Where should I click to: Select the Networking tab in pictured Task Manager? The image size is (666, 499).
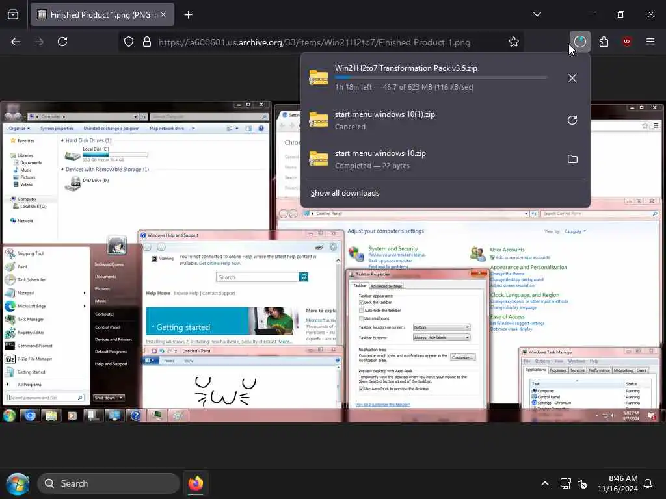pos(623,370)
